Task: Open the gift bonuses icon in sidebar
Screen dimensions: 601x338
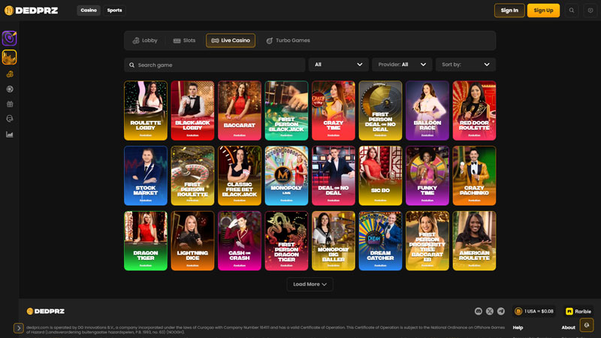Action: point(10,104)
